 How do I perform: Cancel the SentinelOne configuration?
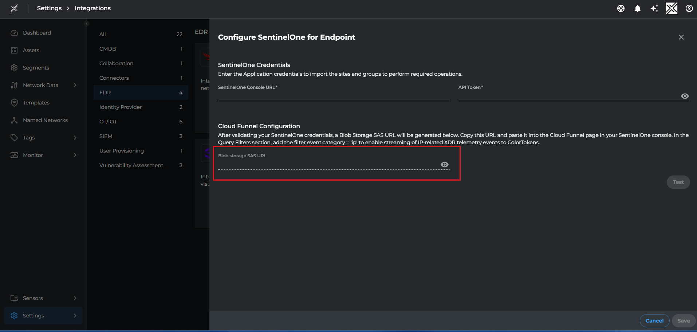pyautogui.click(x=654, y=320)
